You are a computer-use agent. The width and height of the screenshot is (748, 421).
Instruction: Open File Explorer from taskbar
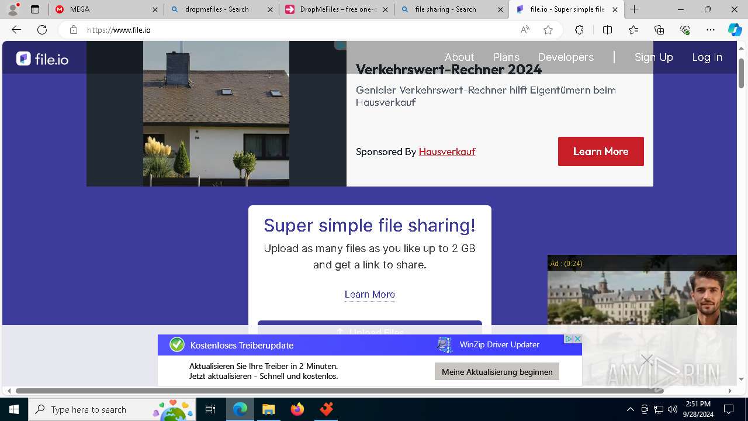click(x=268, y=409)
